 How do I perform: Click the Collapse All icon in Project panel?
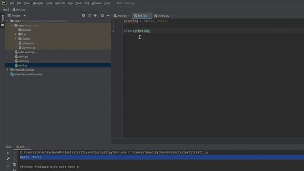[95, 16]
